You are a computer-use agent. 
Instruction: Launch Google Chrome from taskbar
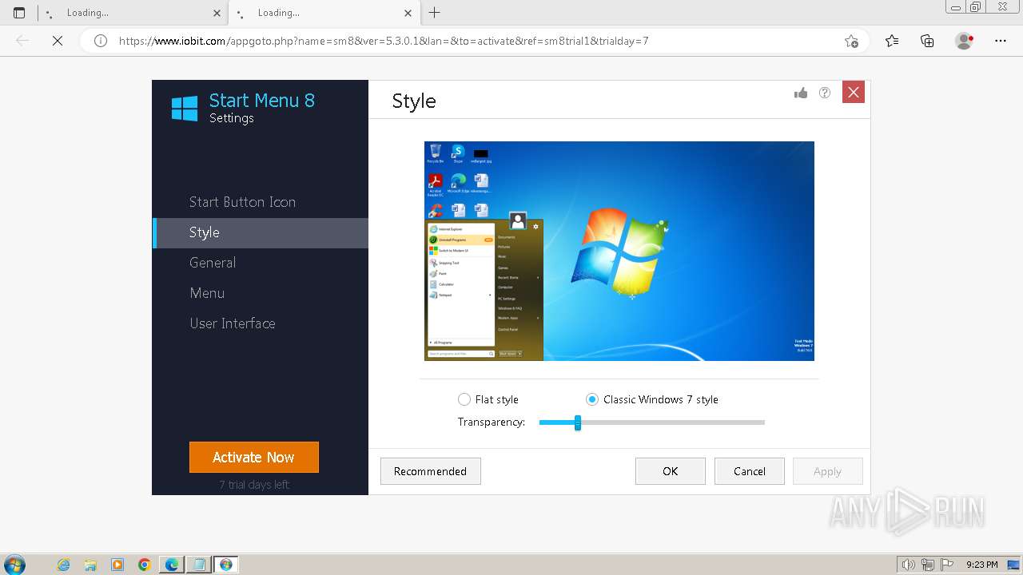[x=145, y=565]
